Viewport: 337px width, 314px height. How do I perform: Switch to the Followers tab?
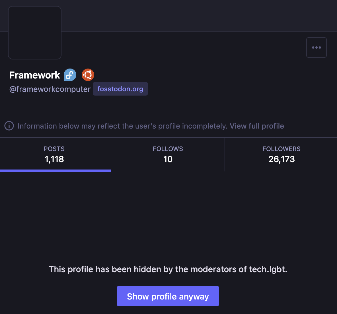(x=281, y=149)
